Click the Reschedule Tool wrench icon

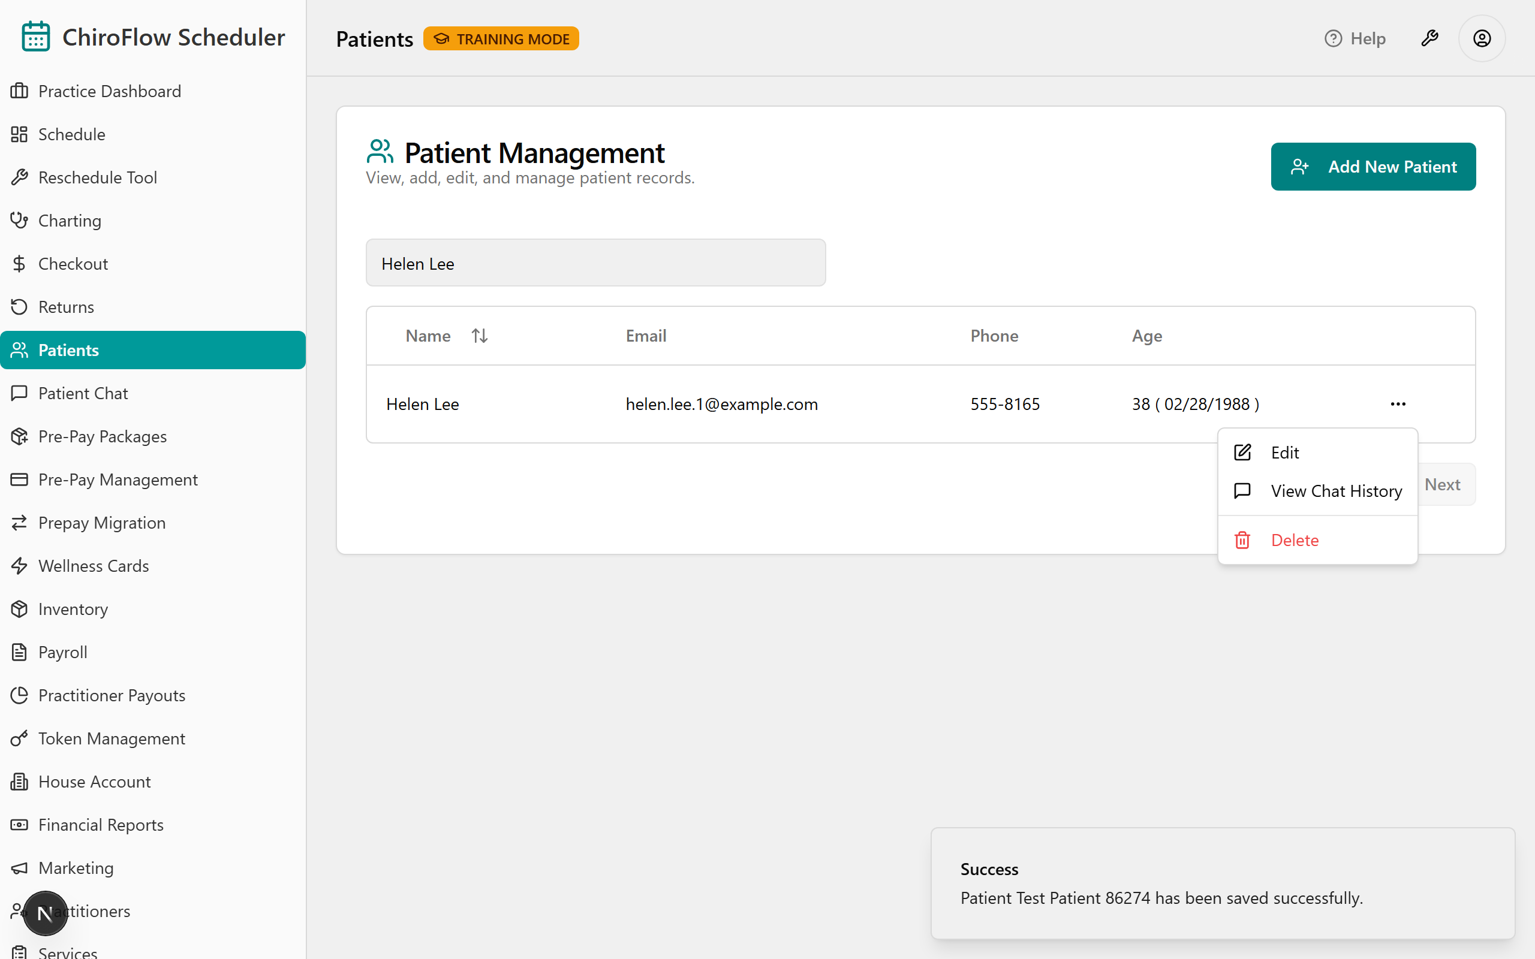pyautogui.click(x=19, y=177)
